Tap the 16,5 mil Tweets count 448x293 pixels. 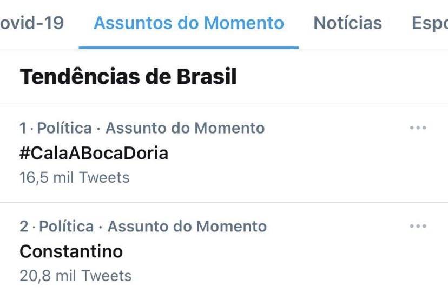click(x=75, y=177)
